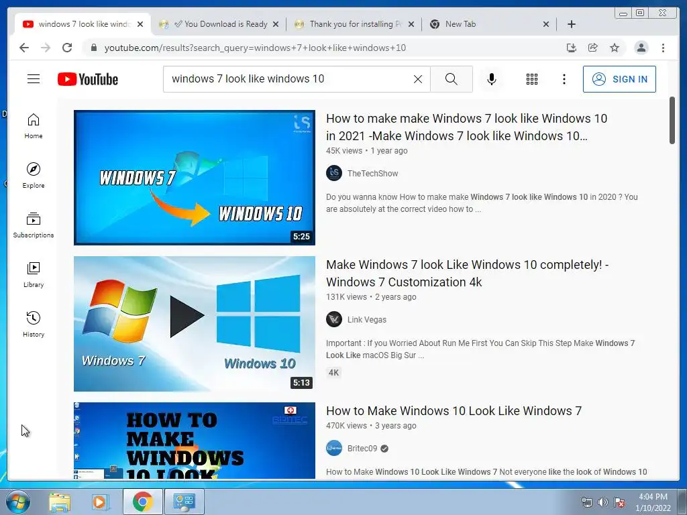This screenshot has width=687, height=515.
Task: Click the browser forward arrow
Action: pos(46,48)
